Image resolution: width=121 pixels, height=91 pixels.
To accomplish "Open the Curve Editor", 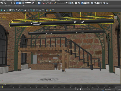I will coord(85,3).
